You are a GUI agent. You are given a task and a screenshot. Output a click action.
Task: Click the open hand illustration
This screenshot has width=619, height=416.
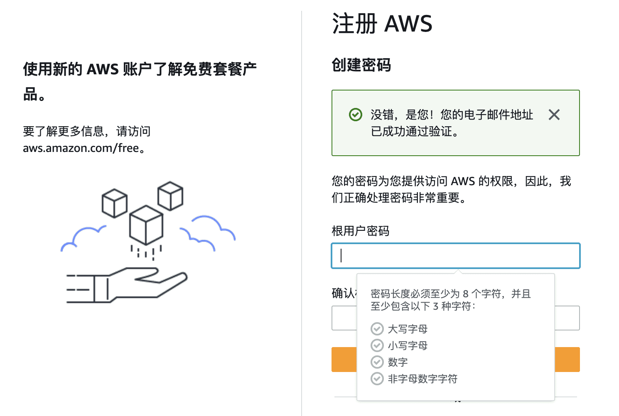coord(127,285)
